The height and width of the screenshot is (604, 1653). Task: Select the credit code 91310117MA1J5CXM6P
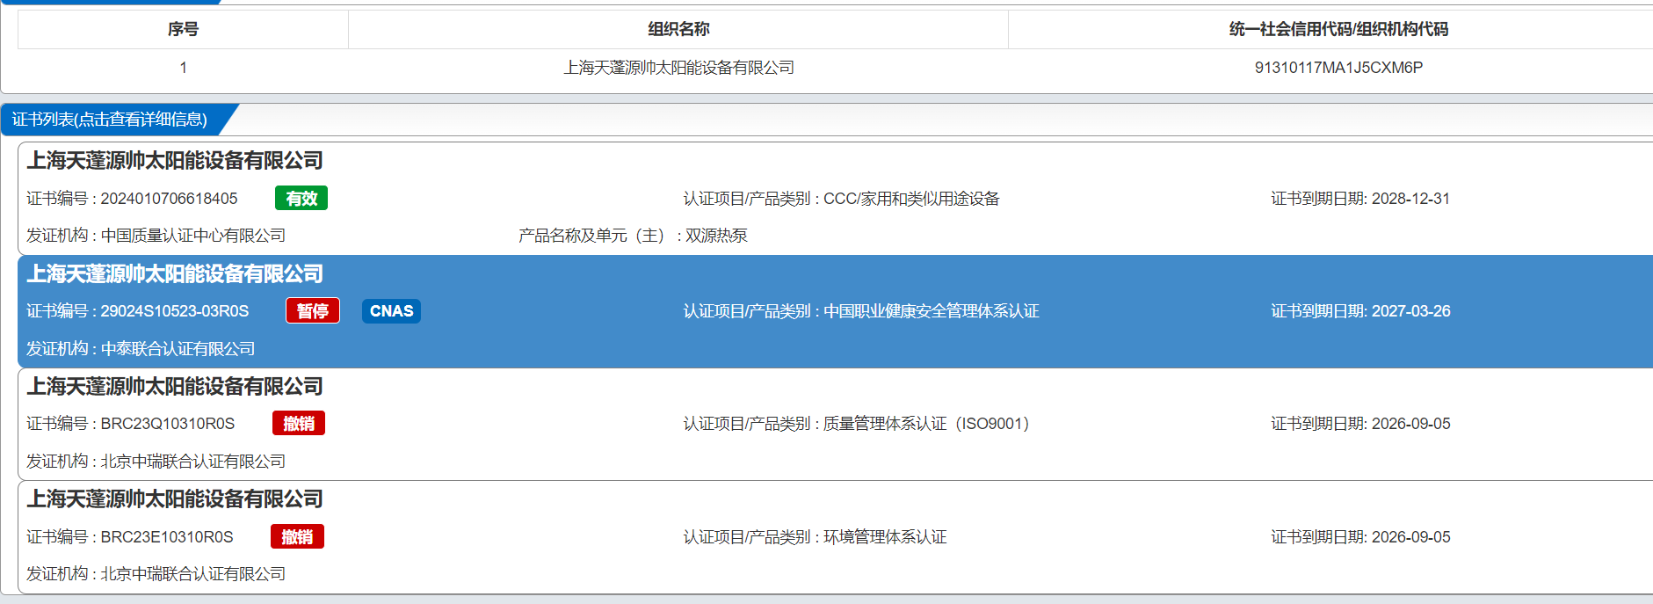click(x=1338, y=68)
